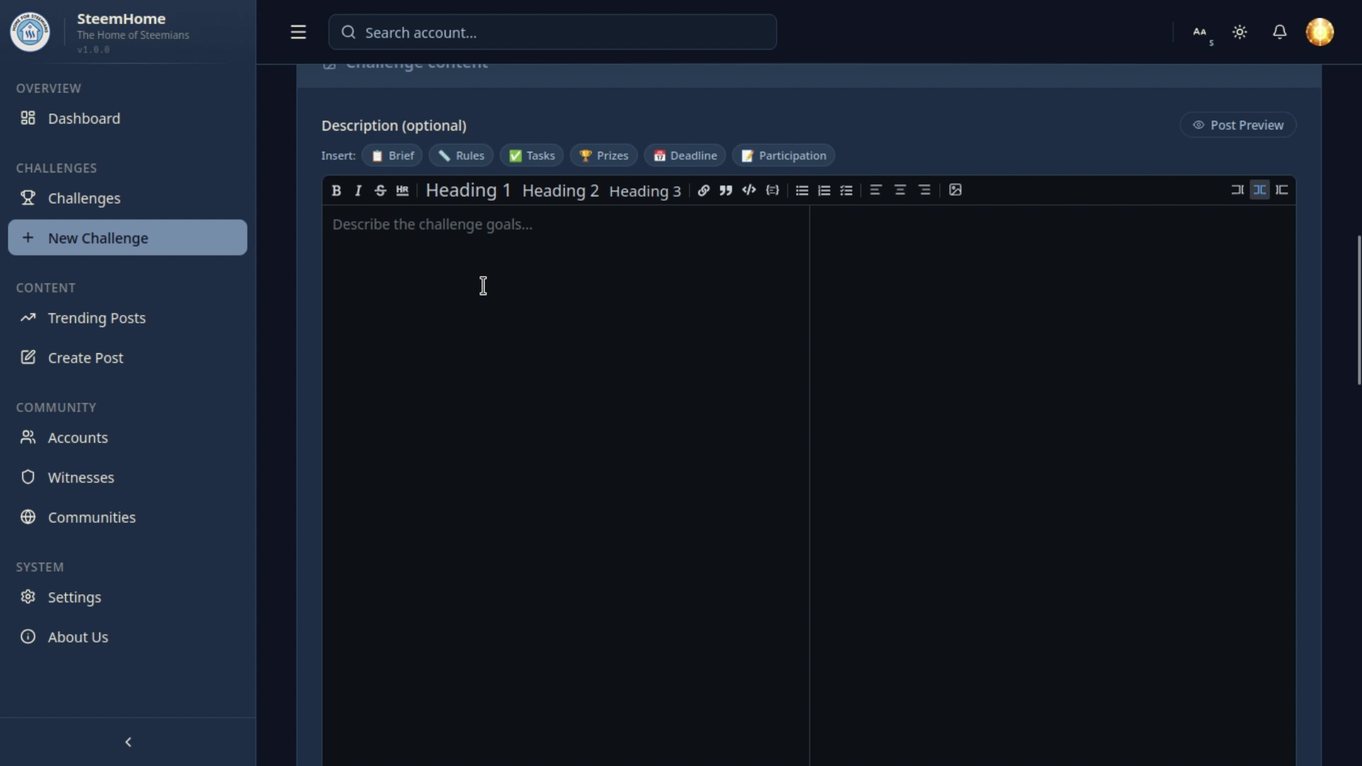Viewport: 1362px width, 766px height.
Task: Open Communities page
Action: (x=128, y=517)
